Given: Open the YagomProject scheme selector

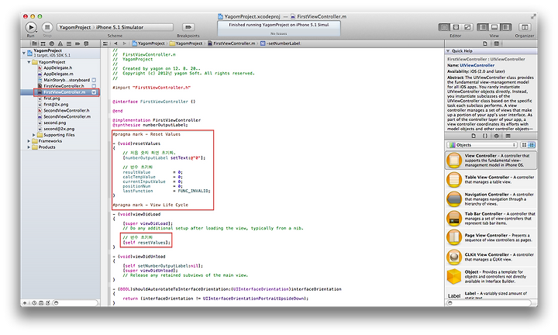Looking at the screenshot, I should [74, 27].
